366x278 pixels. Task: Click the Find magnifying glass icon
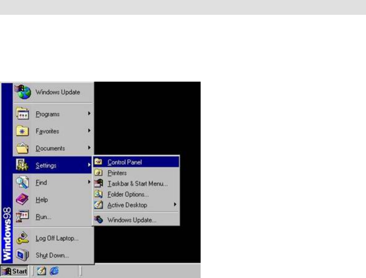pyautogui.click(x=23, y=183)
